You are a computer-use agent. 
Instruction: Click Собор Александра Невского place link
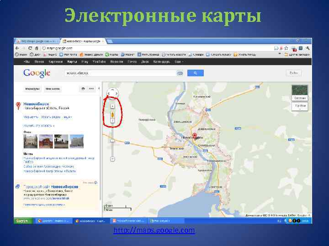[x=49, y=167]
